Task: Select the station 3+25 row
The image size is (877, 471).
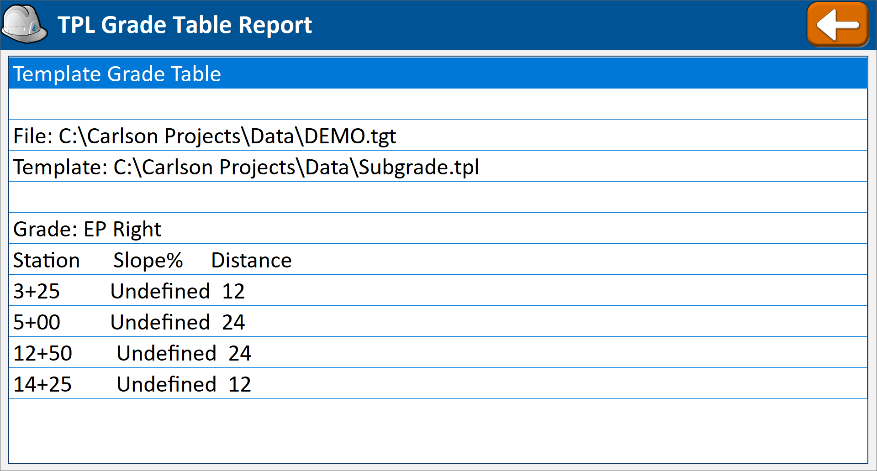Action: coord(438,291)
